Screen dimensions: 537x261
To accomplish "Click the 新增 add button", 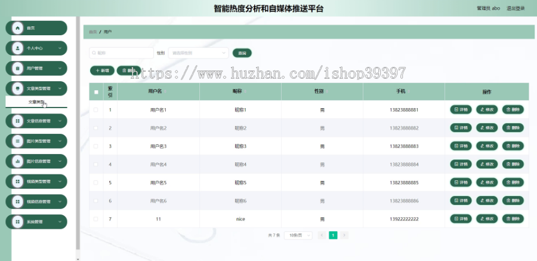I will pyautogui.click(x=102, y=70).
